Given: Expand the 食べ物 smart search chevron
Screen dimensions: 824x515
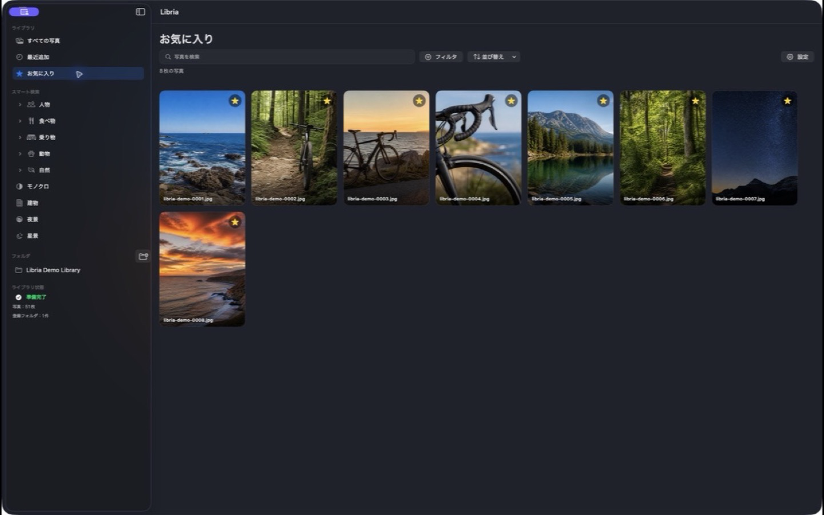Looking at the screenshot, I should click(x=20, y=121).
